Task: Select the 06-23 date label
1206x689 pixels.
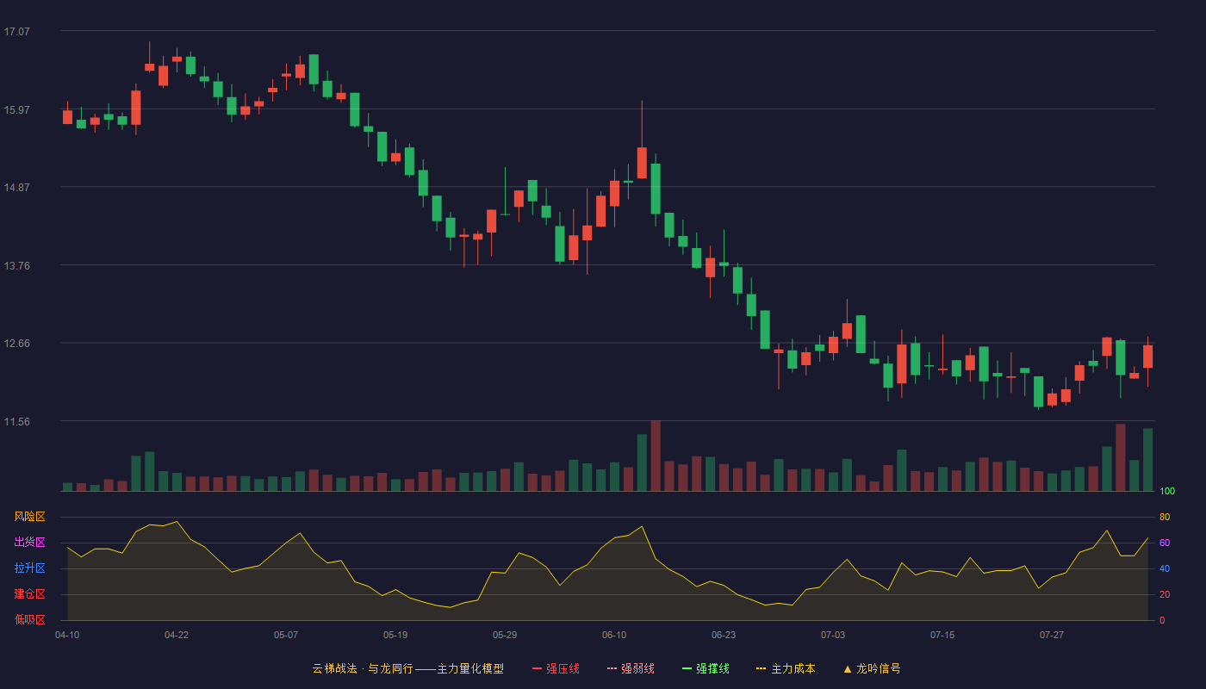Action: (x=724, y=635)
